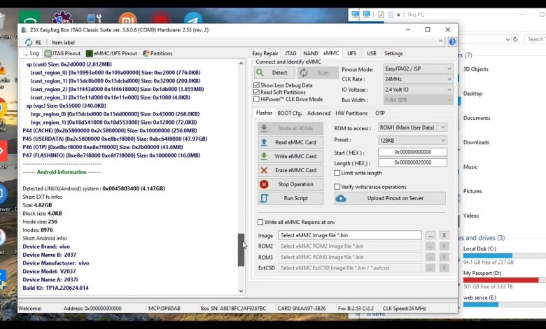
Task: Switch to JTAG Pinout tab
Action: tap(63, 53)
